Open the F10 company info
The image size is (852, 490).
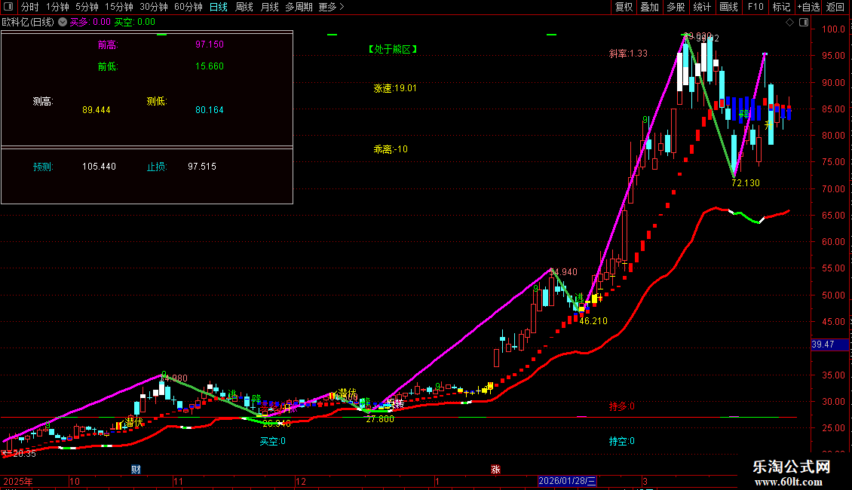point(755,7)
